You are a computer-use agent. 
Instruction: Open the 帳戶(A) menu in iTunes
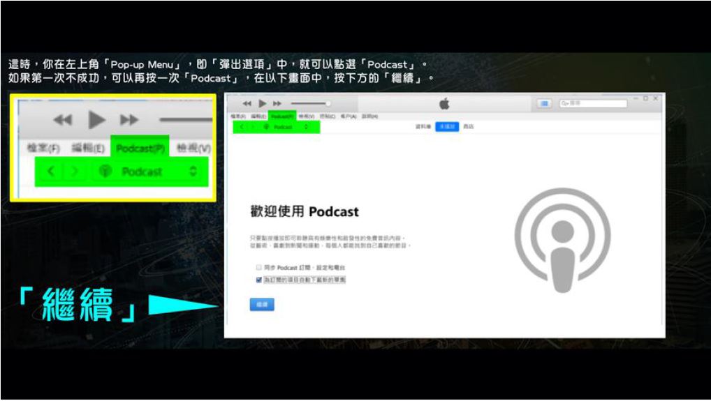[349, 116]
